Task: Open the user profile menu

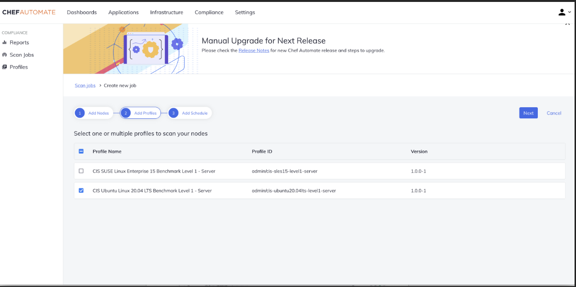Action: [563, 12]
